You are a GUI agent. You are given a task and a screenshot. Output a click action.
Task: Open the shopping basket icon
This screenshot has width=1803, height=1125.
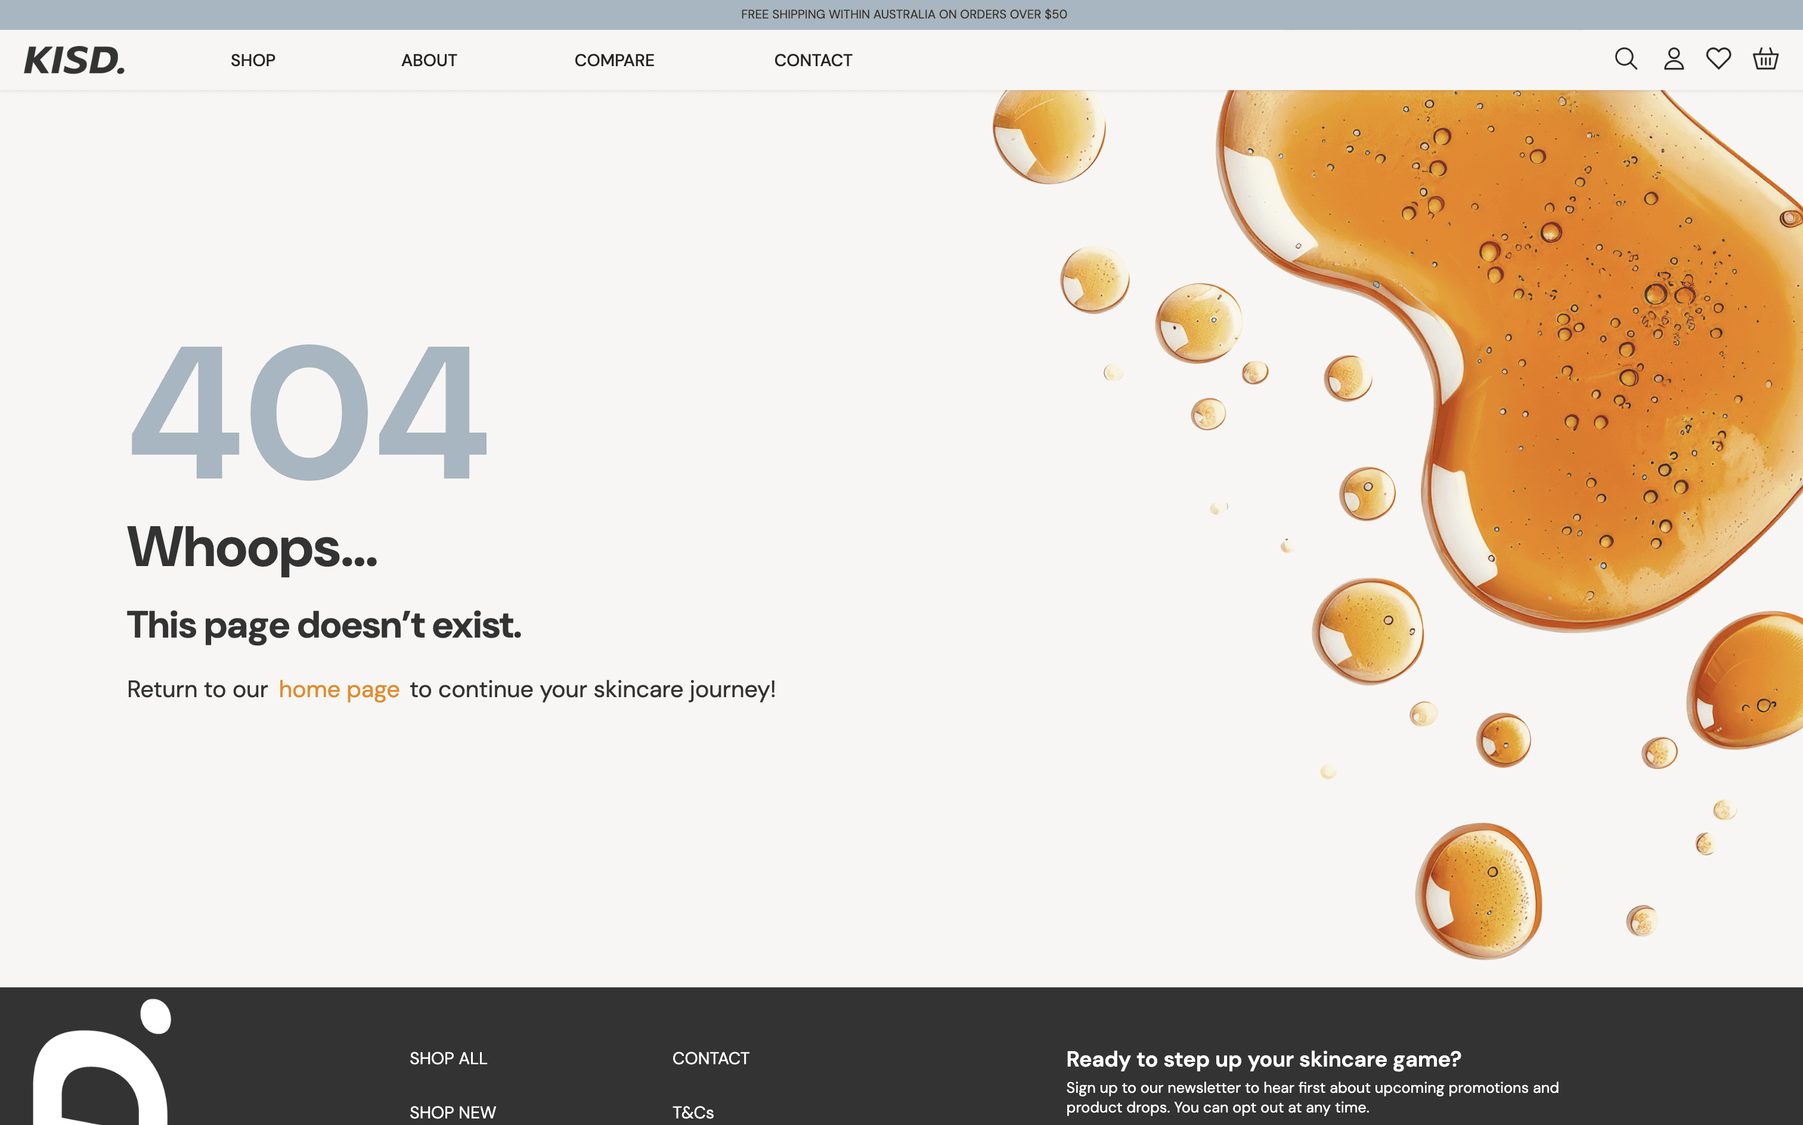click(x=1765, y=59)
